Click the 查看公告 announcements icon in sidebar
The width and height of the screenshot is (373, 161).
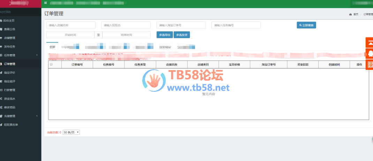tap(1, 29)
